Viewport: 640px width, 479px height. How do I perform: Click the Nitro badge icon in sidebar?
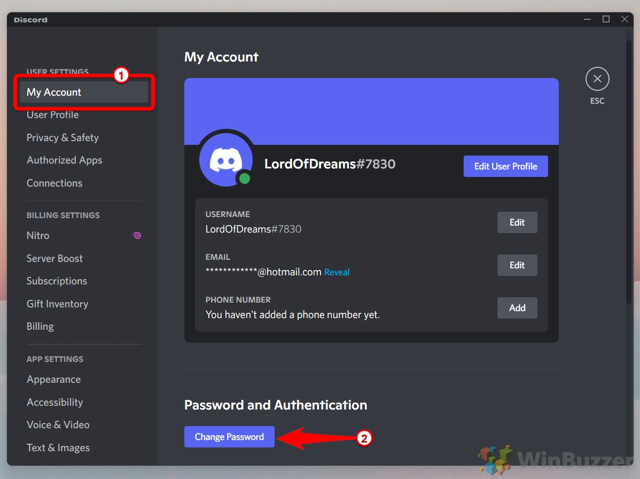pyautogui.click(x=137, y=236)
